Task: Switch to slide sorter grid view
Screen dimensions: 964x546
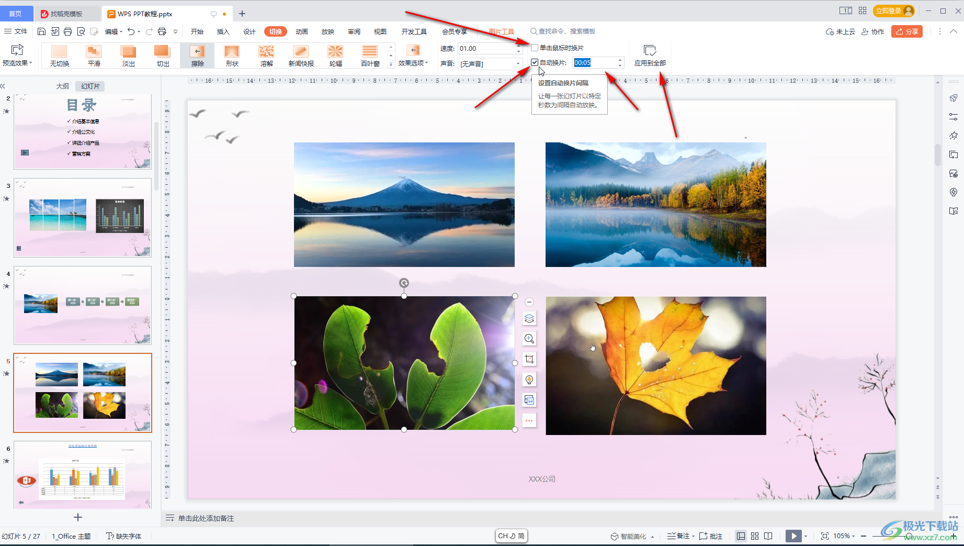Action: pos(755,536)
